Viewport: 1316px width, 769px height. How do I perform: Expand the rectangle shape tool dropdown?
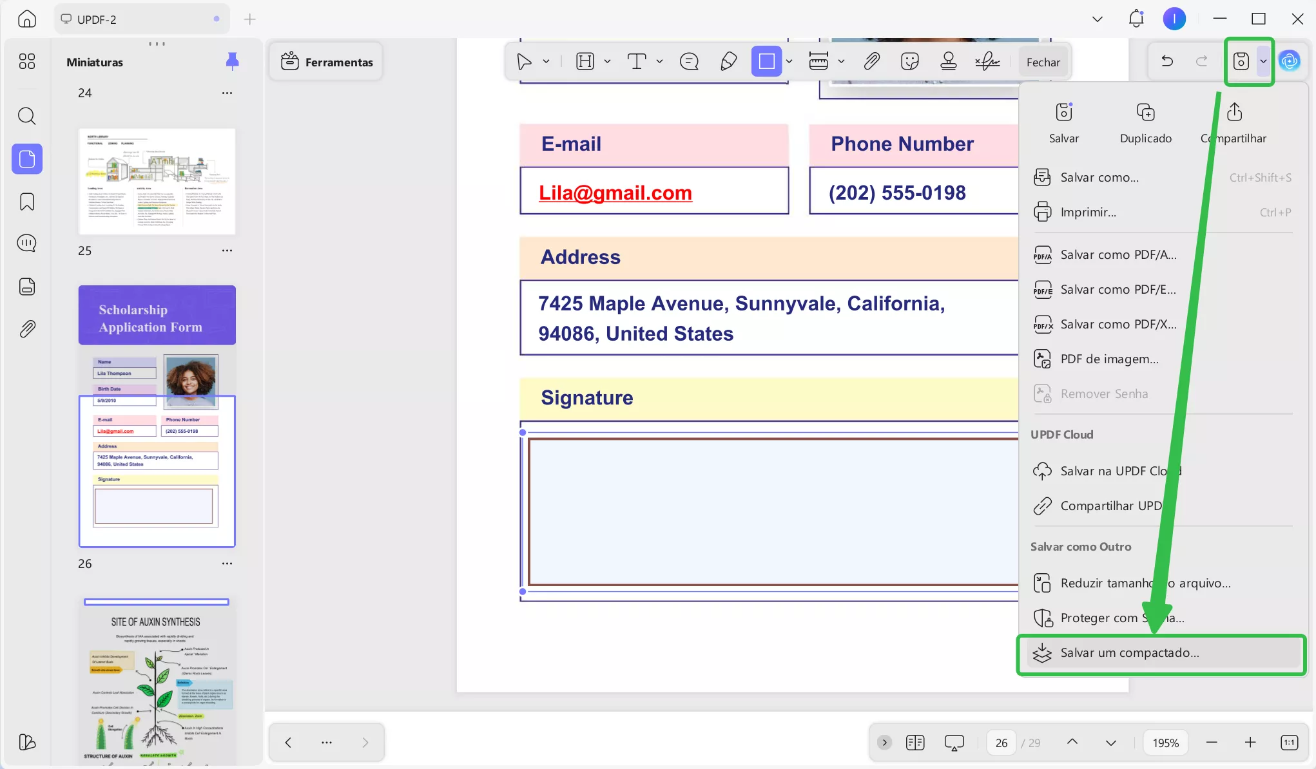(789, 62)
